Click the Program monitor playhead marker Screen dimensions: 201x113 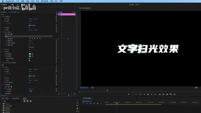[107, 90]
